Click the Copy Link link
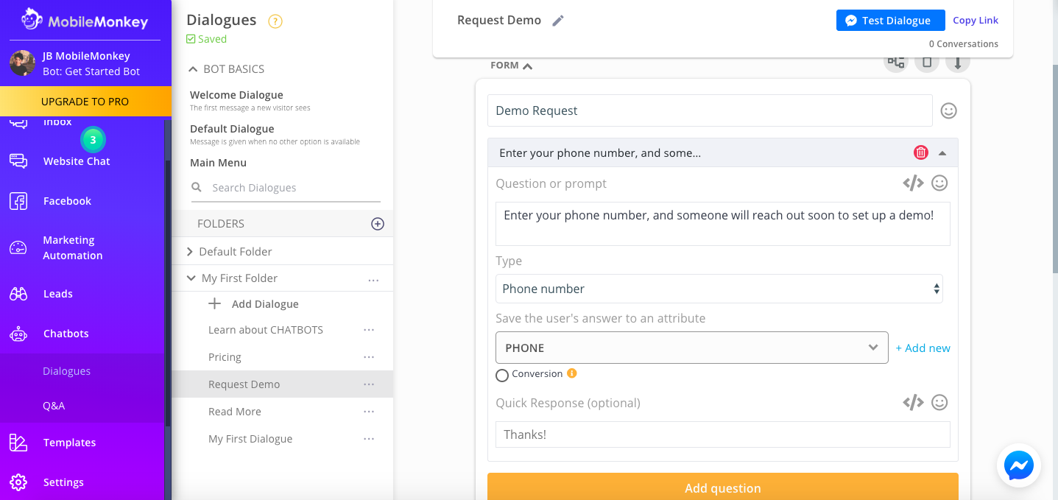Image resolution: width=1058 pixels, height=500 pixels. 975,20
